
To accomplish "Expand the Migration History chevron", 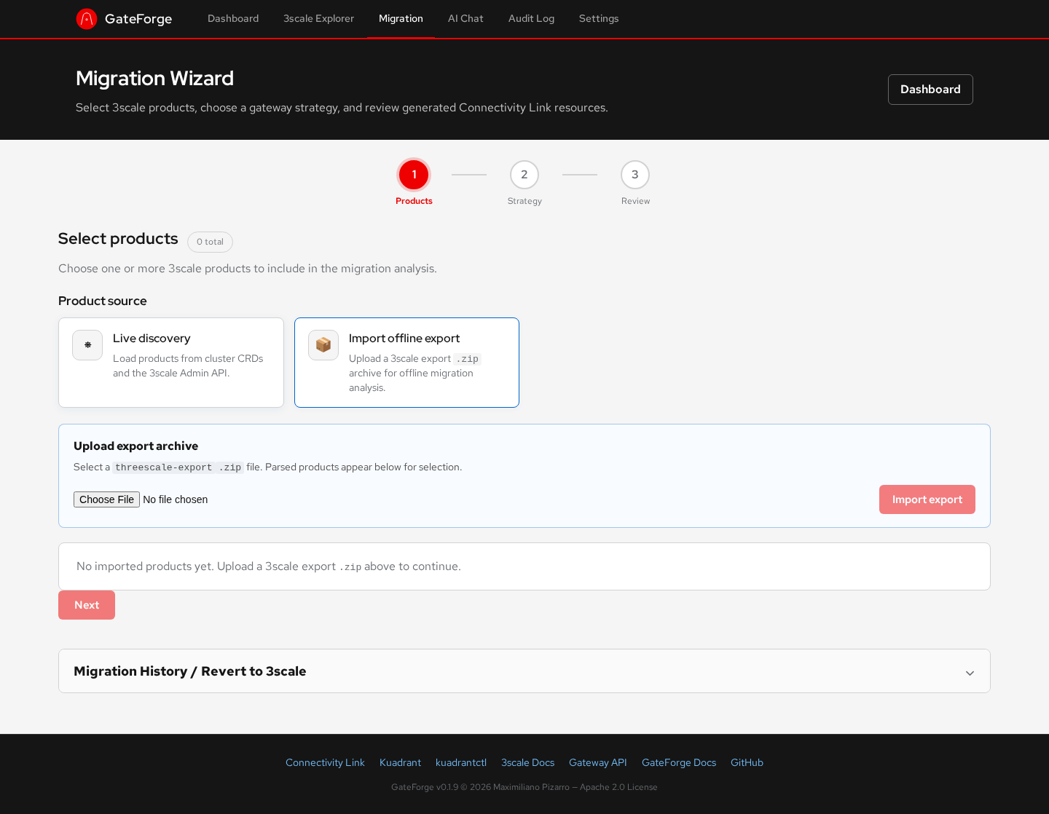I will coord(970,673).
